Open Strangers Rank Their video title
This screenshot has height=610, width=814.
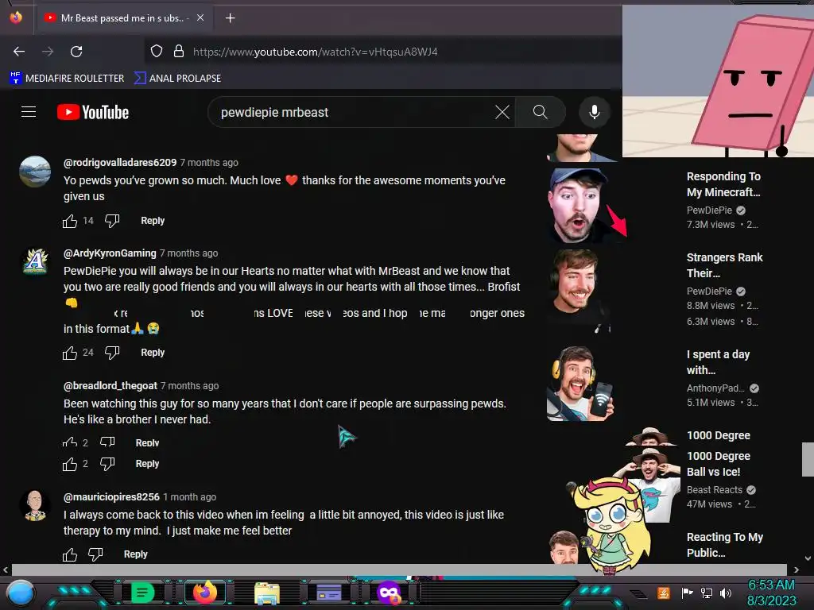(725, 265)
